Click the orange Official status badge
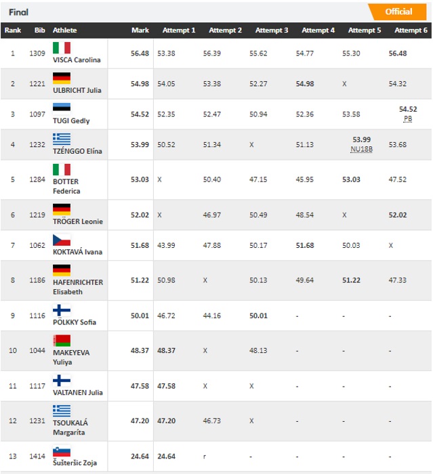433x474 pixels. click(398, 12)
